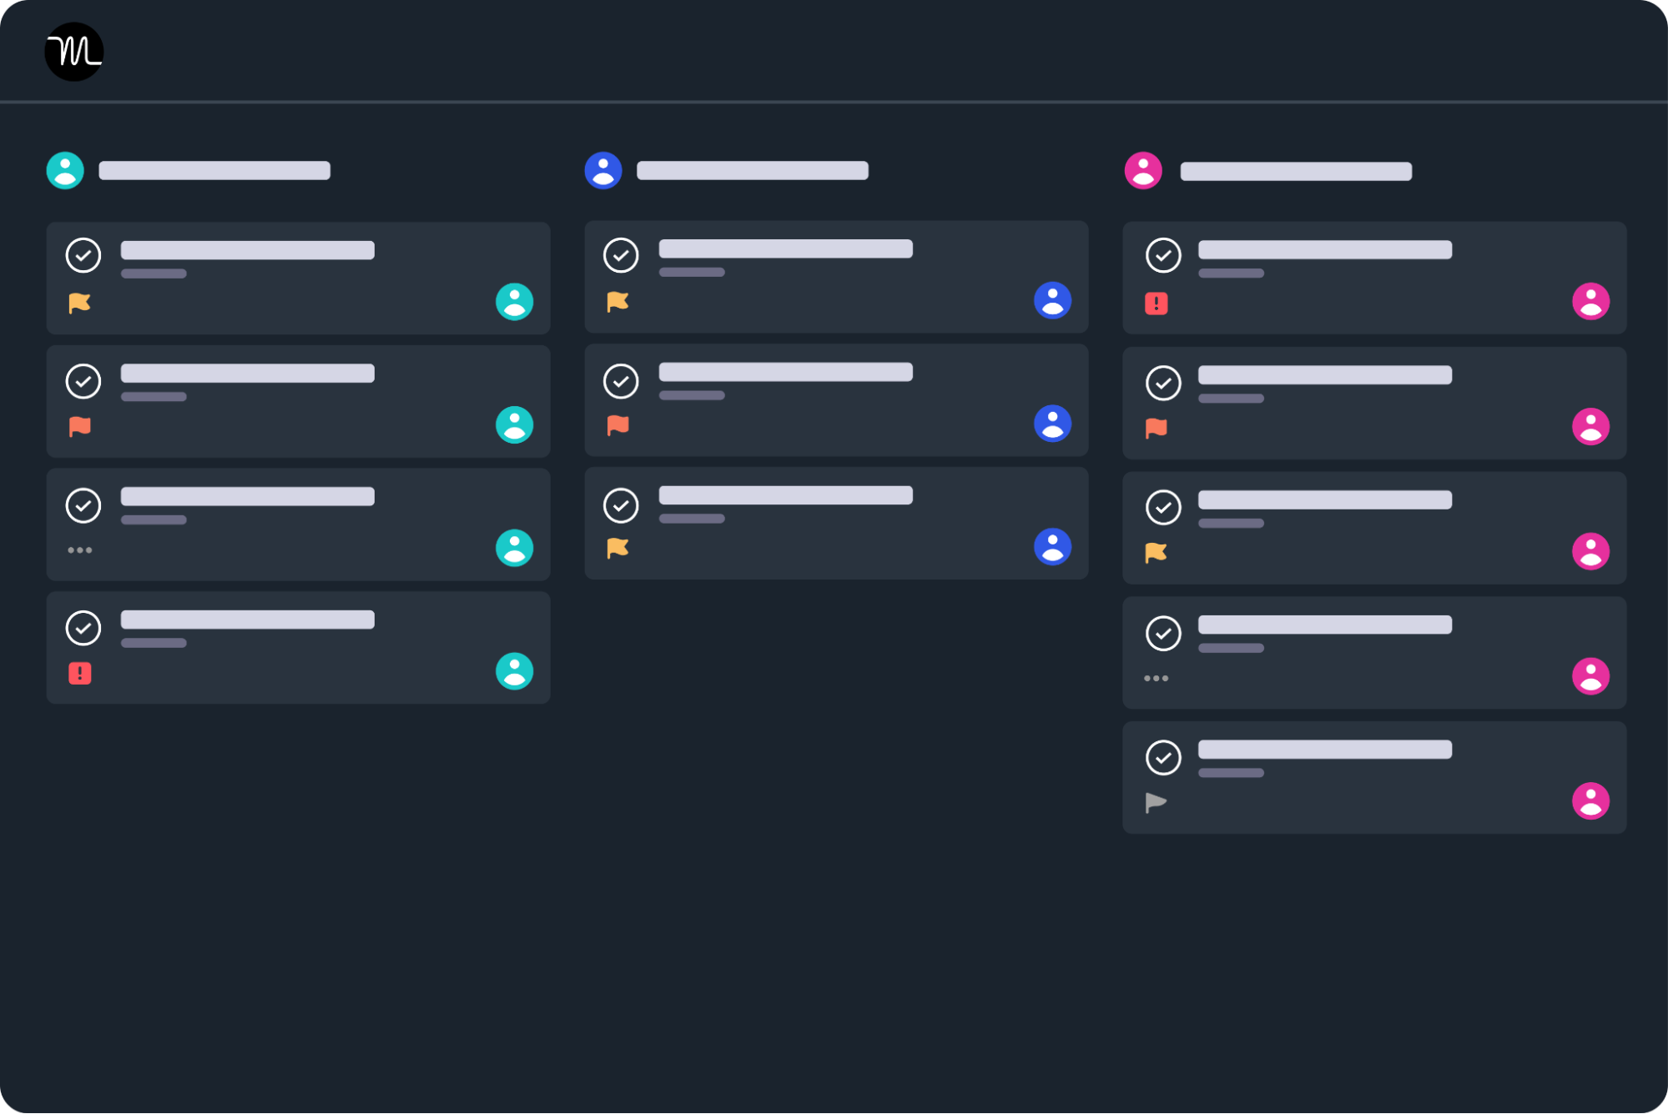The height and width of the screenshot is (1114, 1668).
Task: Click the title bar of the pink column header
Action: (1296, 172)
